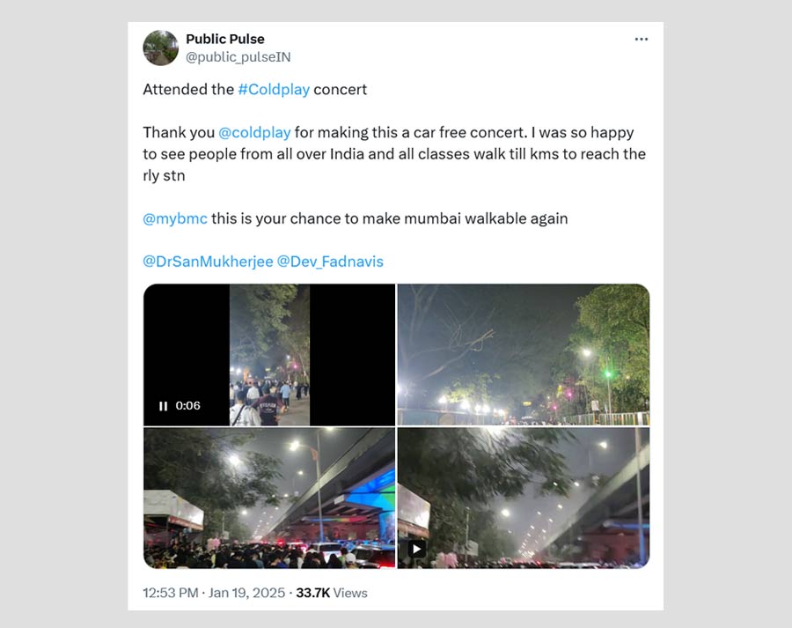Viewport: 792px width, 628px height.
Task: Visit the @coldplay mention
Action: (254, 132)
